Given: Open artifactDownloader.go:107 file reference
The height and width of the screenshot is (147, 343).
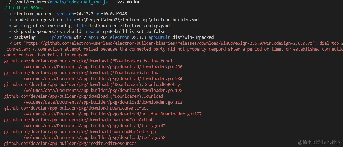Looking at the screenshot, I should [112, 114].
